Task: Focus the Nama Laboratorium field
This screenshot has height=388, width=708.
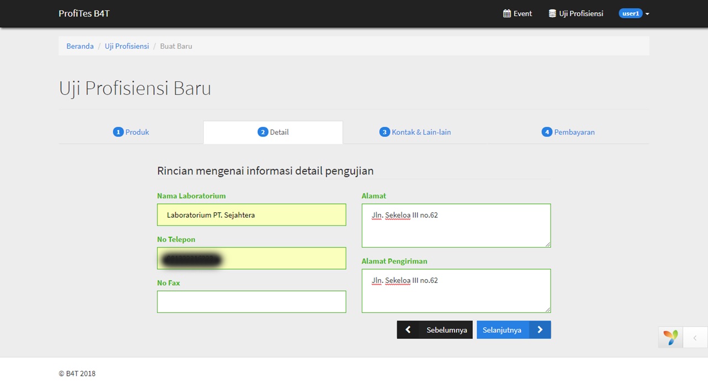Action: tap(251, 215)
